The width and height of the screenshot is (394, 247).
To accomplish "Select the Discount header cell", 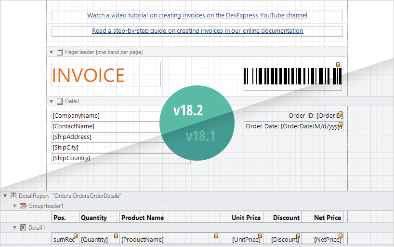I will 283,218.
